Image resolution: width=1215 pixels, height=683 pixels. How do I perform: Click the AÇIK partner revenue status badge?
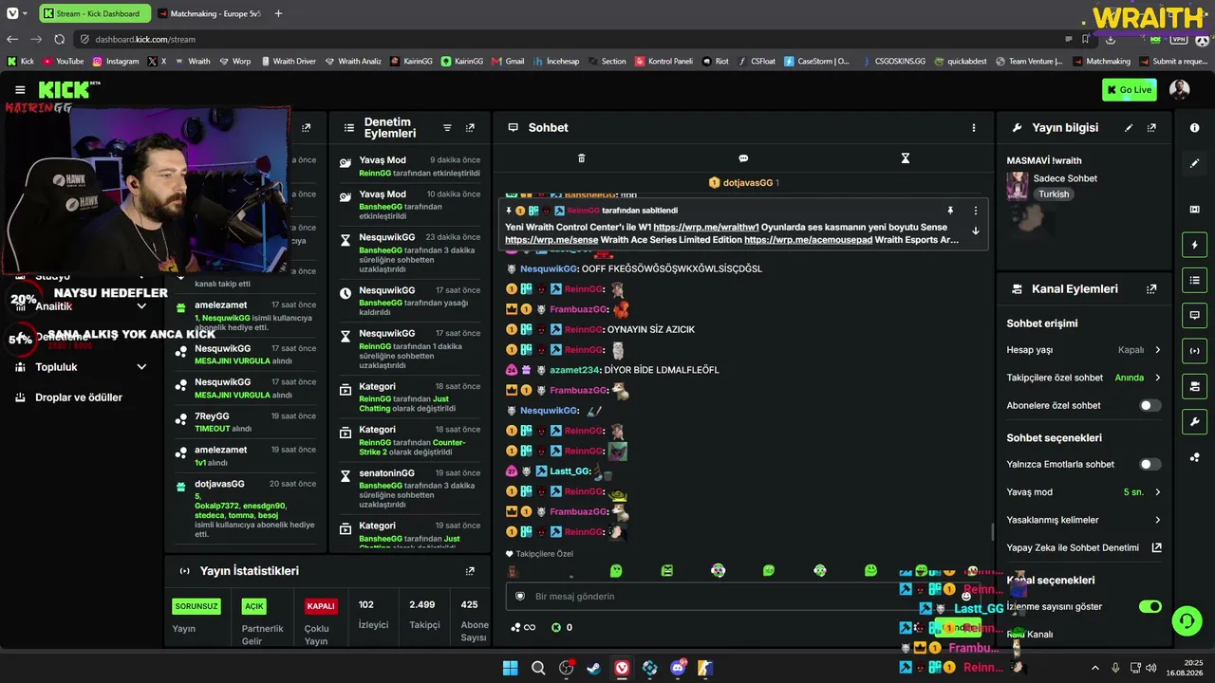point(254,606)
